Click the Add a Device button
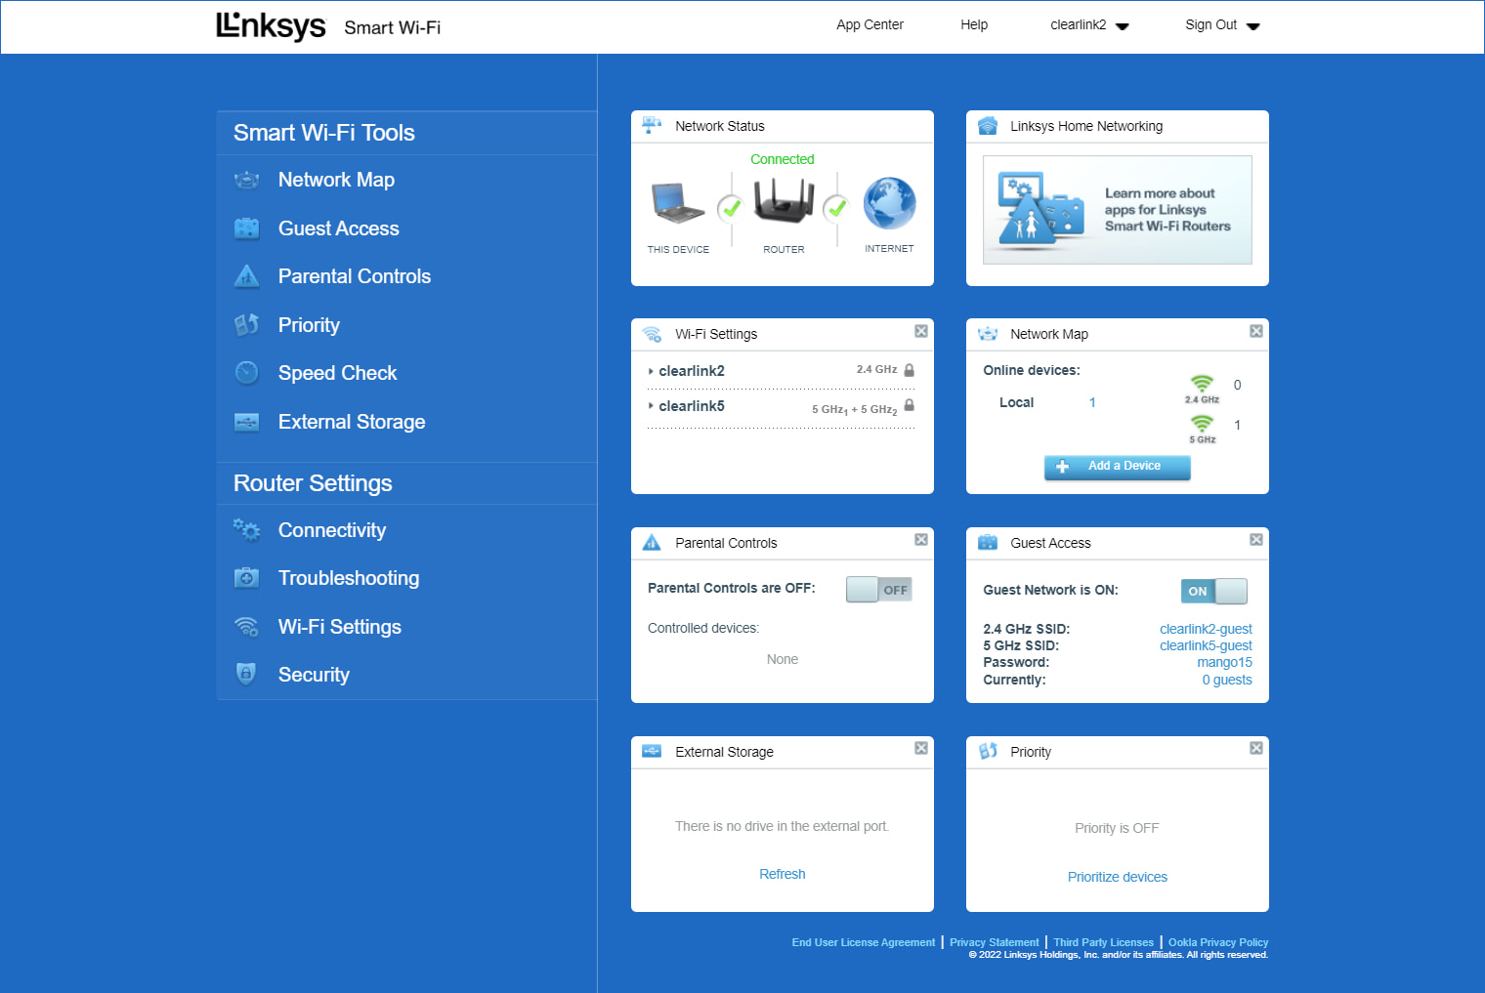Viewport: 1485px width, 993px height. [1118, 467]
